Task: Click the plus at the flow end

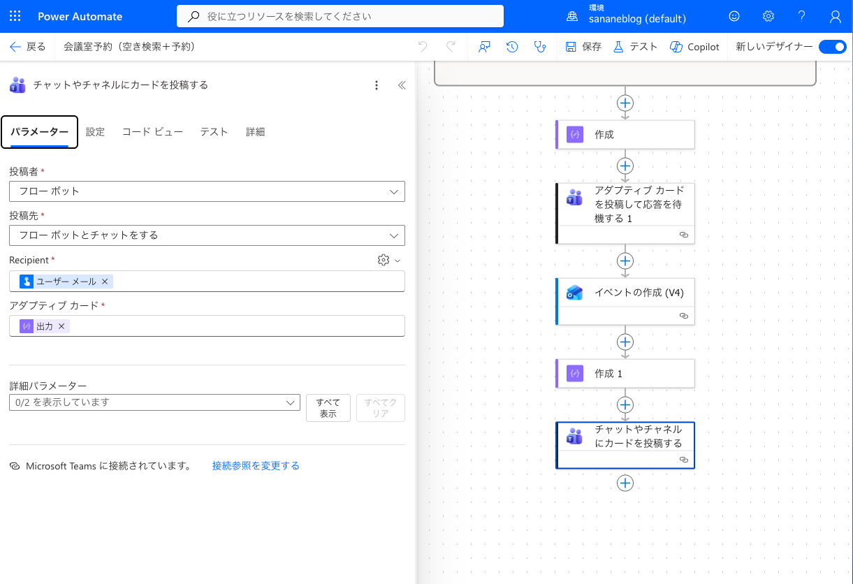Action: (625, 483)
